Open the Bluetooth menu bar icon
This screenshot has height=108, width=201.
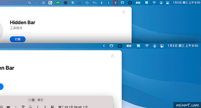102,3
